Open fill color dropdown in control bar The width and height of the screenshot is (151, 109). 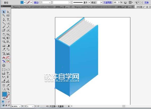(x=25, y=2)
